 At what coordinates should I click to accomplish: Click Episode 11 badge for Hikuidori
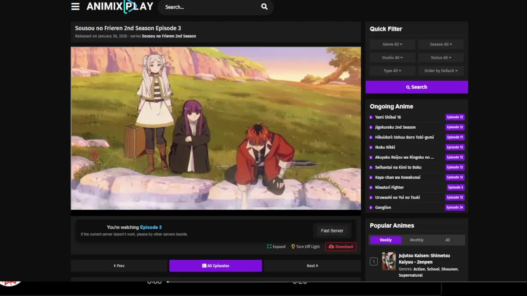tap(455, 137)
